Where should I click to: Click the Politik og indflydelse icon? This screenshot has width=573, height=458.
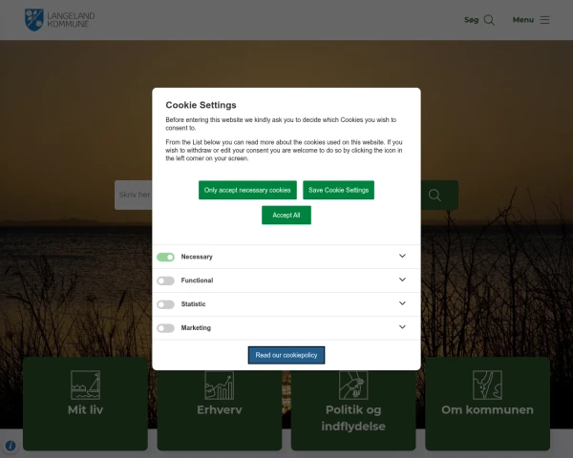353,385
